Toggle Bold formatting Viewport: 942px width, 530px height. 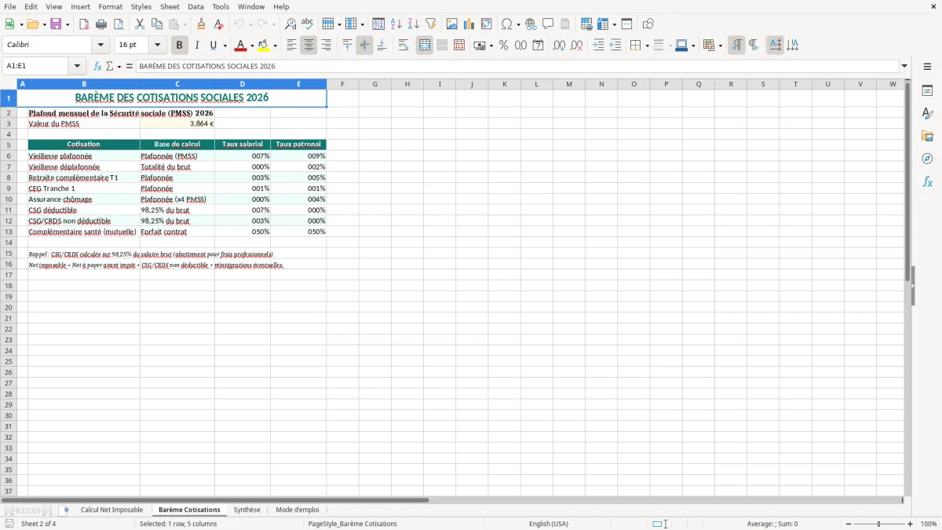(179, 46)
